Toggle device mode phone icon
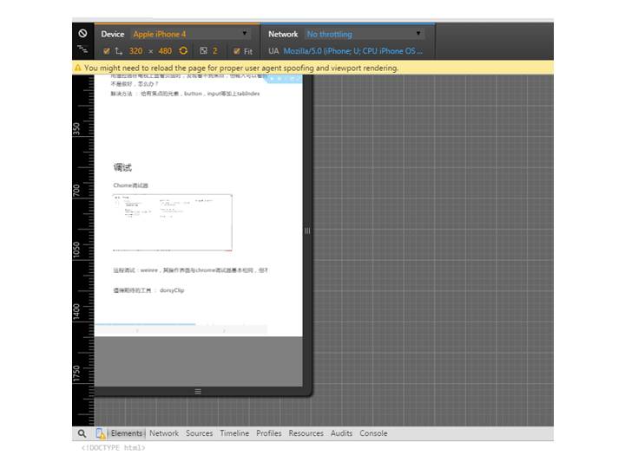Screen dimensions: 625x468 (x=100, y=433)
